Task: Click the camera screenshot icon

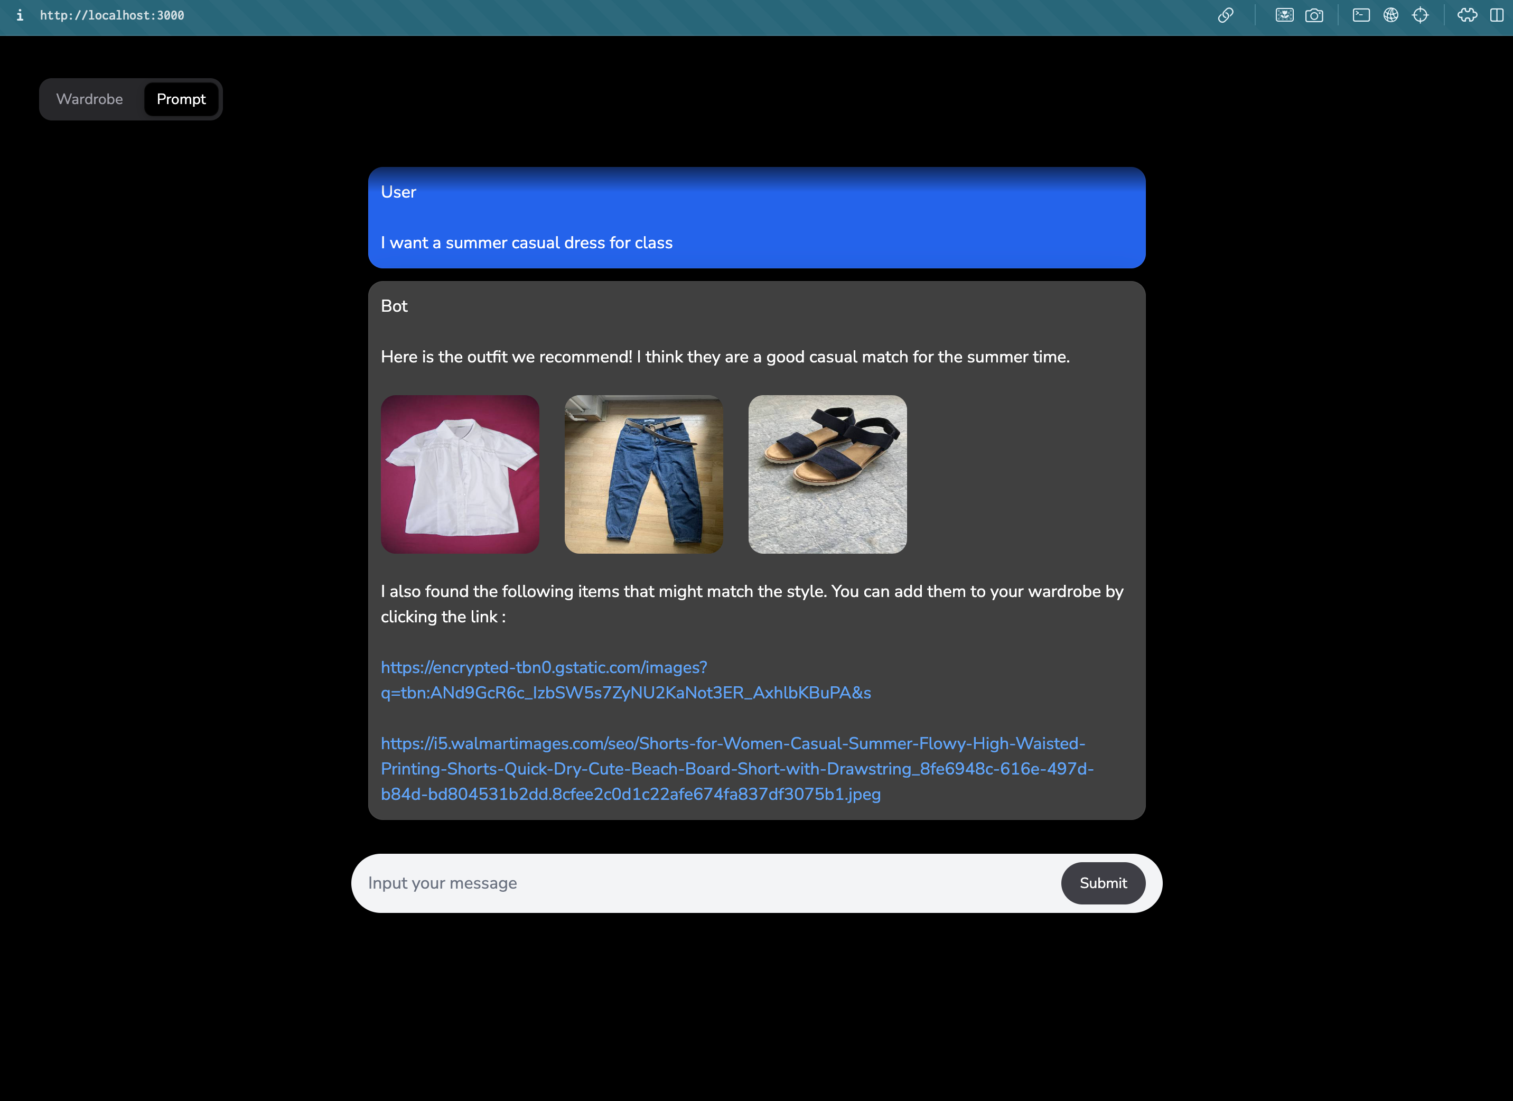Action: 1314,15
